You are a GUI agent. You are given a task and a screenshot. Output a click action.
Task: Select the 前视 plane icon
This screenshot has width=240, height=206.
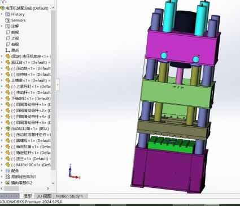click(x=8, y=32)
